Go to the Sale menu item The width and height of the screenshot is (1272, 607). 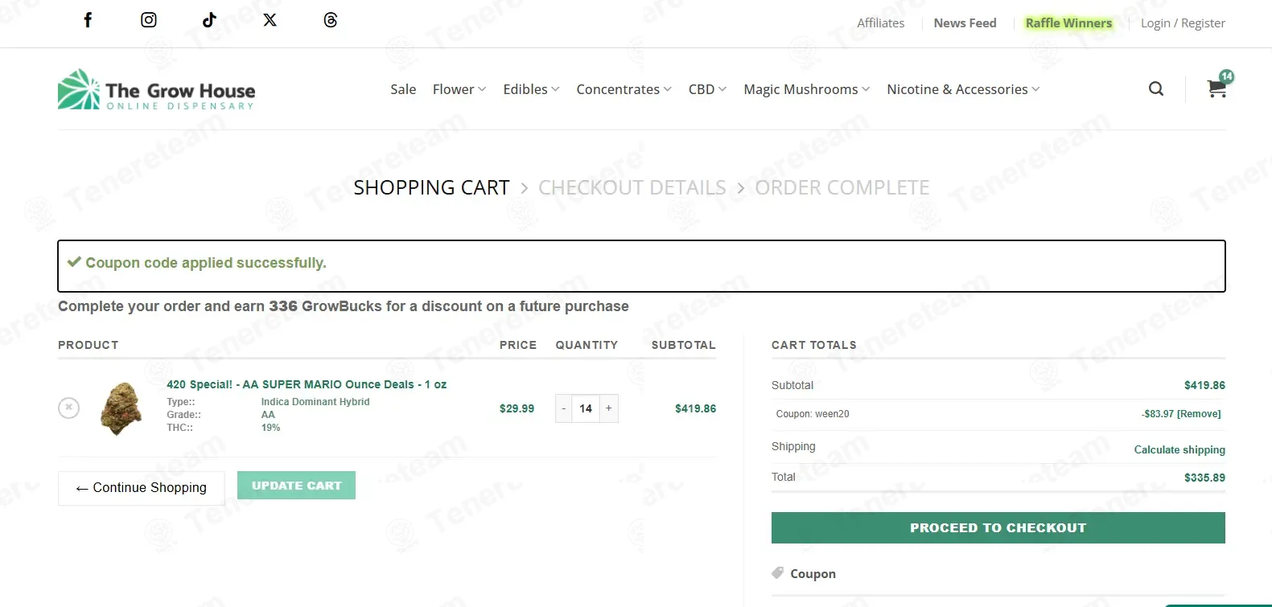[403, 89]
